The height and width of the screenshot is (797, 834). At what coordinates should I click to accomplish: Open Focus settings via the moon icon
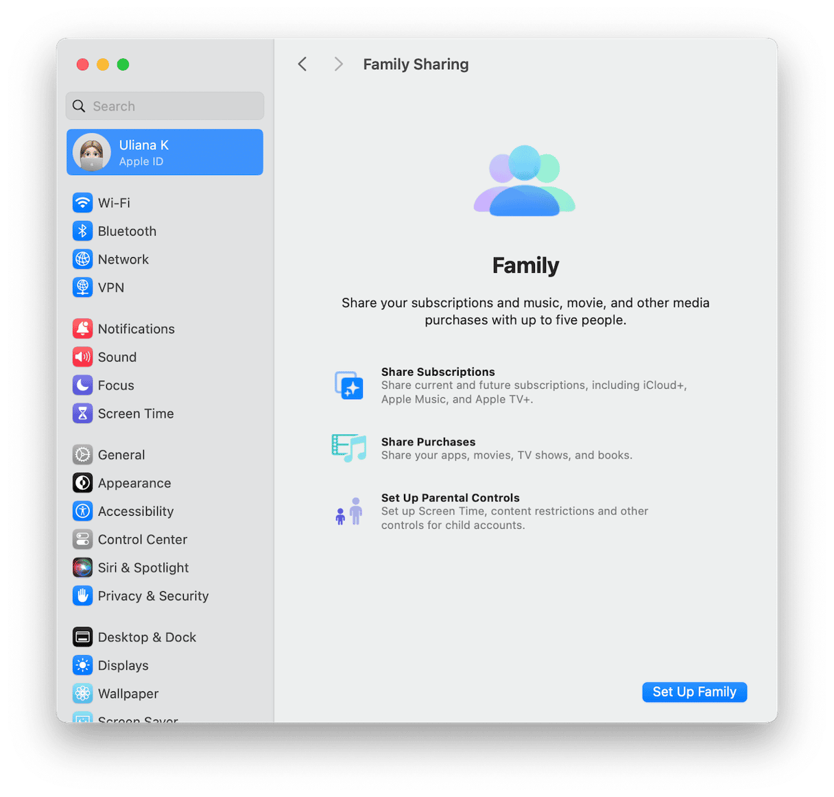(x=82, y=385)
